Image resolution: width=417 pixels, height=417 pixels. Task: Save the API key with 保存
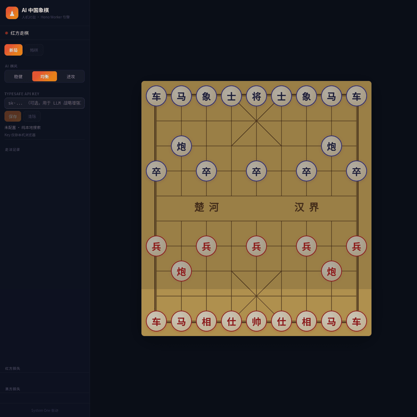[x=13, y=116]
